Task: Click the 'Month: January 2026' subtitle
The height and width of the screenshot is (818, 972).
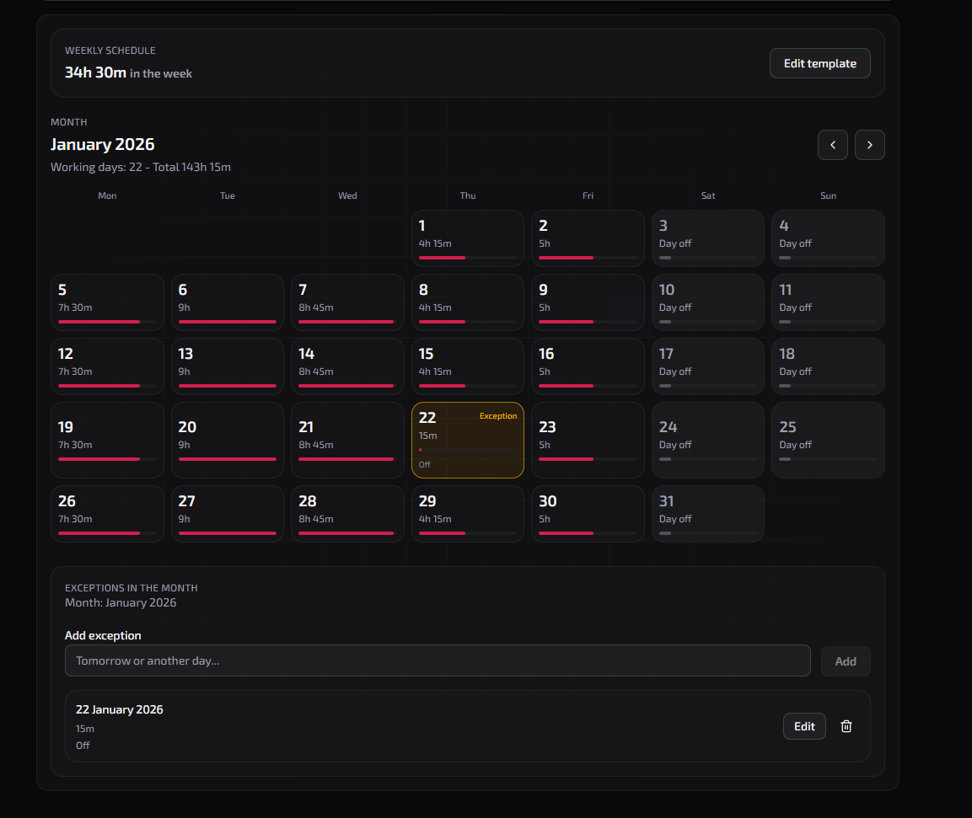Action: [x=121, y=602]
